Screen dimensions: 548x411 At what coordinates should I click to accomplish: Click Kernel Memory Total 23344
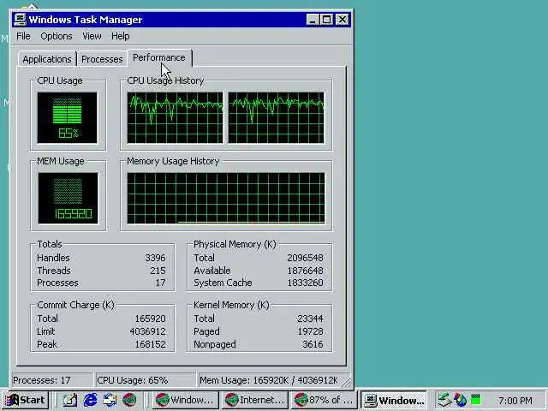[x=310, y=319]
